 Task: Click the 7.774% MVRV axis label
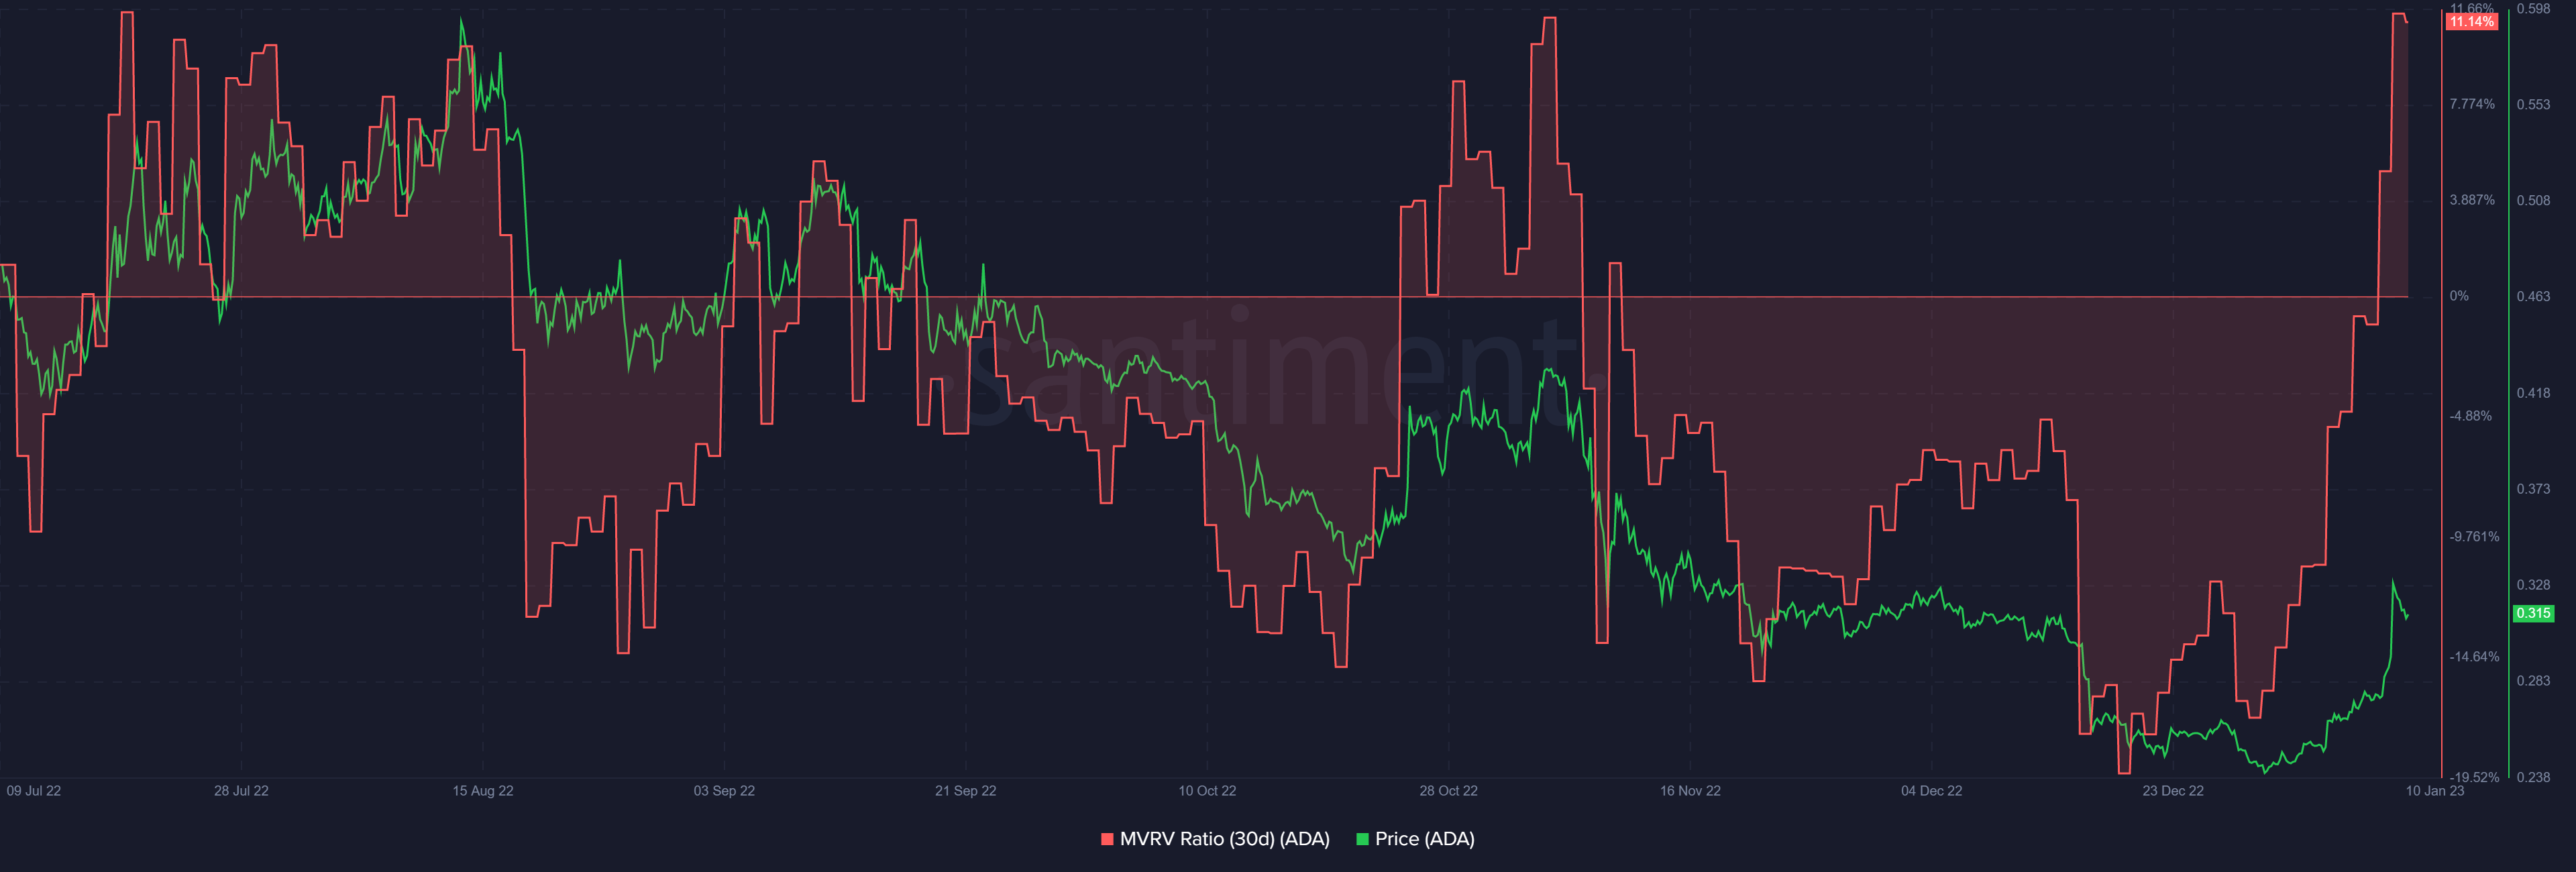point(2472,104)
